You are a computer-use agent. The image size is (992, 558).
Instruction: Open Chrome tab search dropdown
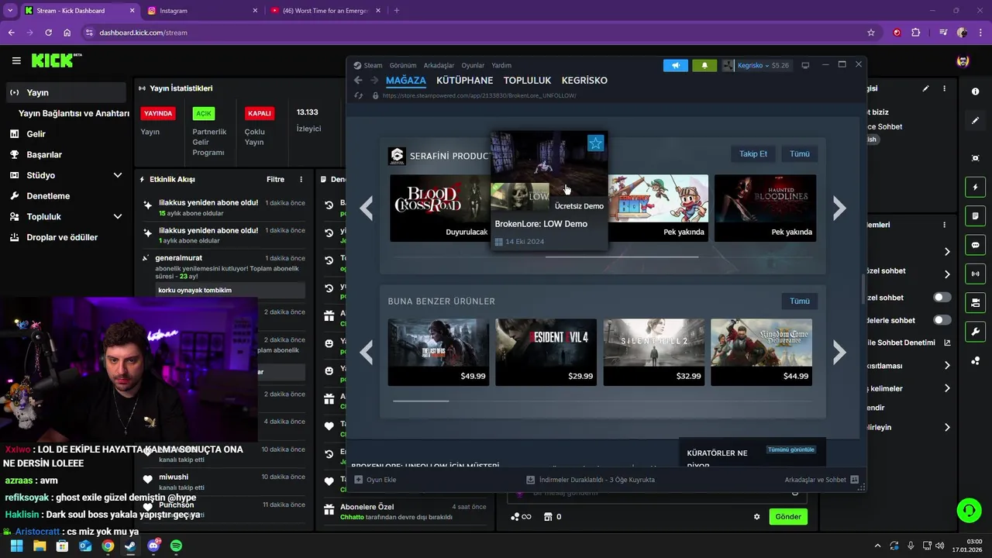coord(10,11)
